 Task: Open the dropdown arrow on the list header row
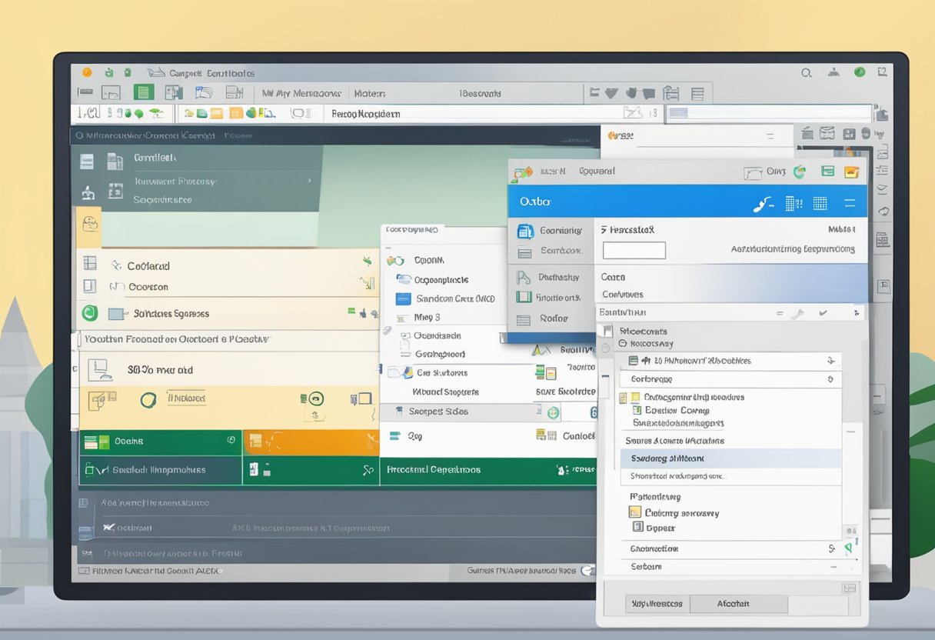pos(856,312)
